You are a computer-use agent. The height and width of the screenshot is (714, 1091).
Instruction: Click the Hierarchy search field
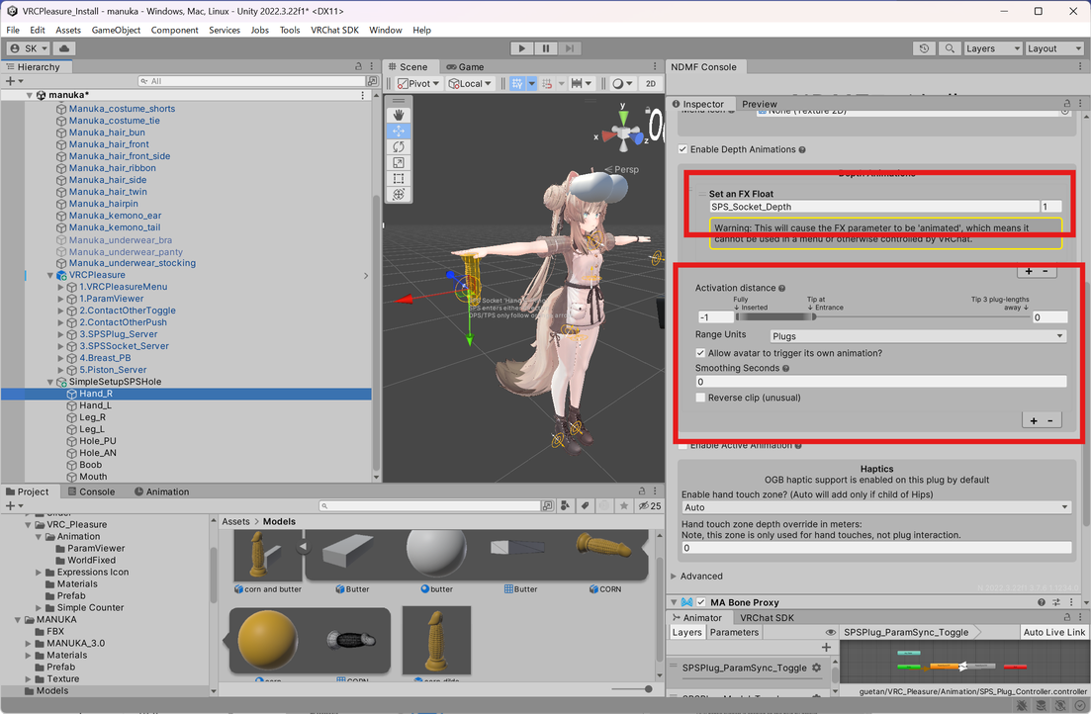(252, 81)
